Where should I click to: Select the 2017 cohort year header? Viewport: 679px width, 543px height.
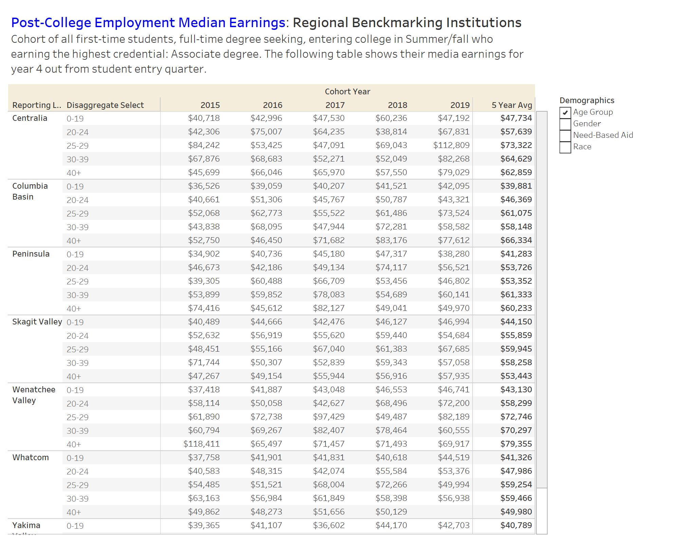pos(335,105)
